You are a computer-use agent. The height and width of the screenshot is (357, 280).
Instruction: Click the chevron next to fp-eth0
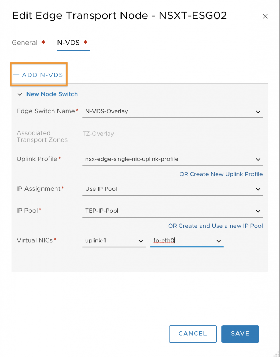point(219,241)
